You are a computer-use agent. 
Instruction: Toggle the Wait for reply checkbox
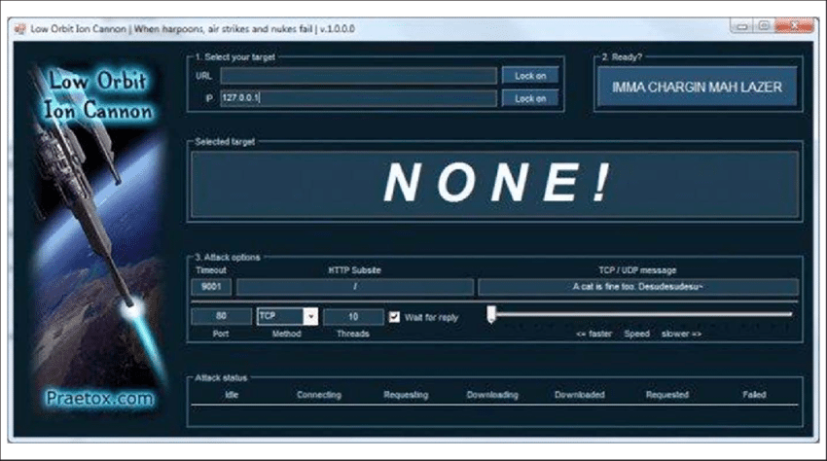click(394, 317)
